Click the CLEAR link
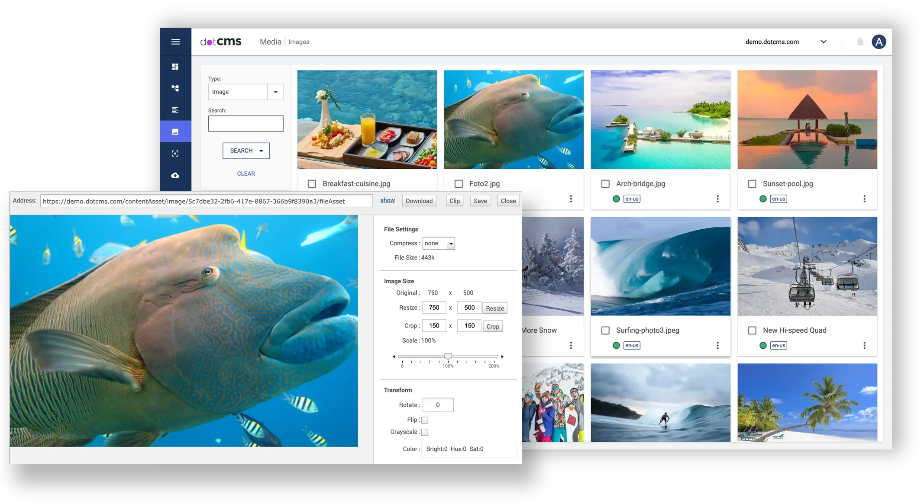 click(246, 173)
